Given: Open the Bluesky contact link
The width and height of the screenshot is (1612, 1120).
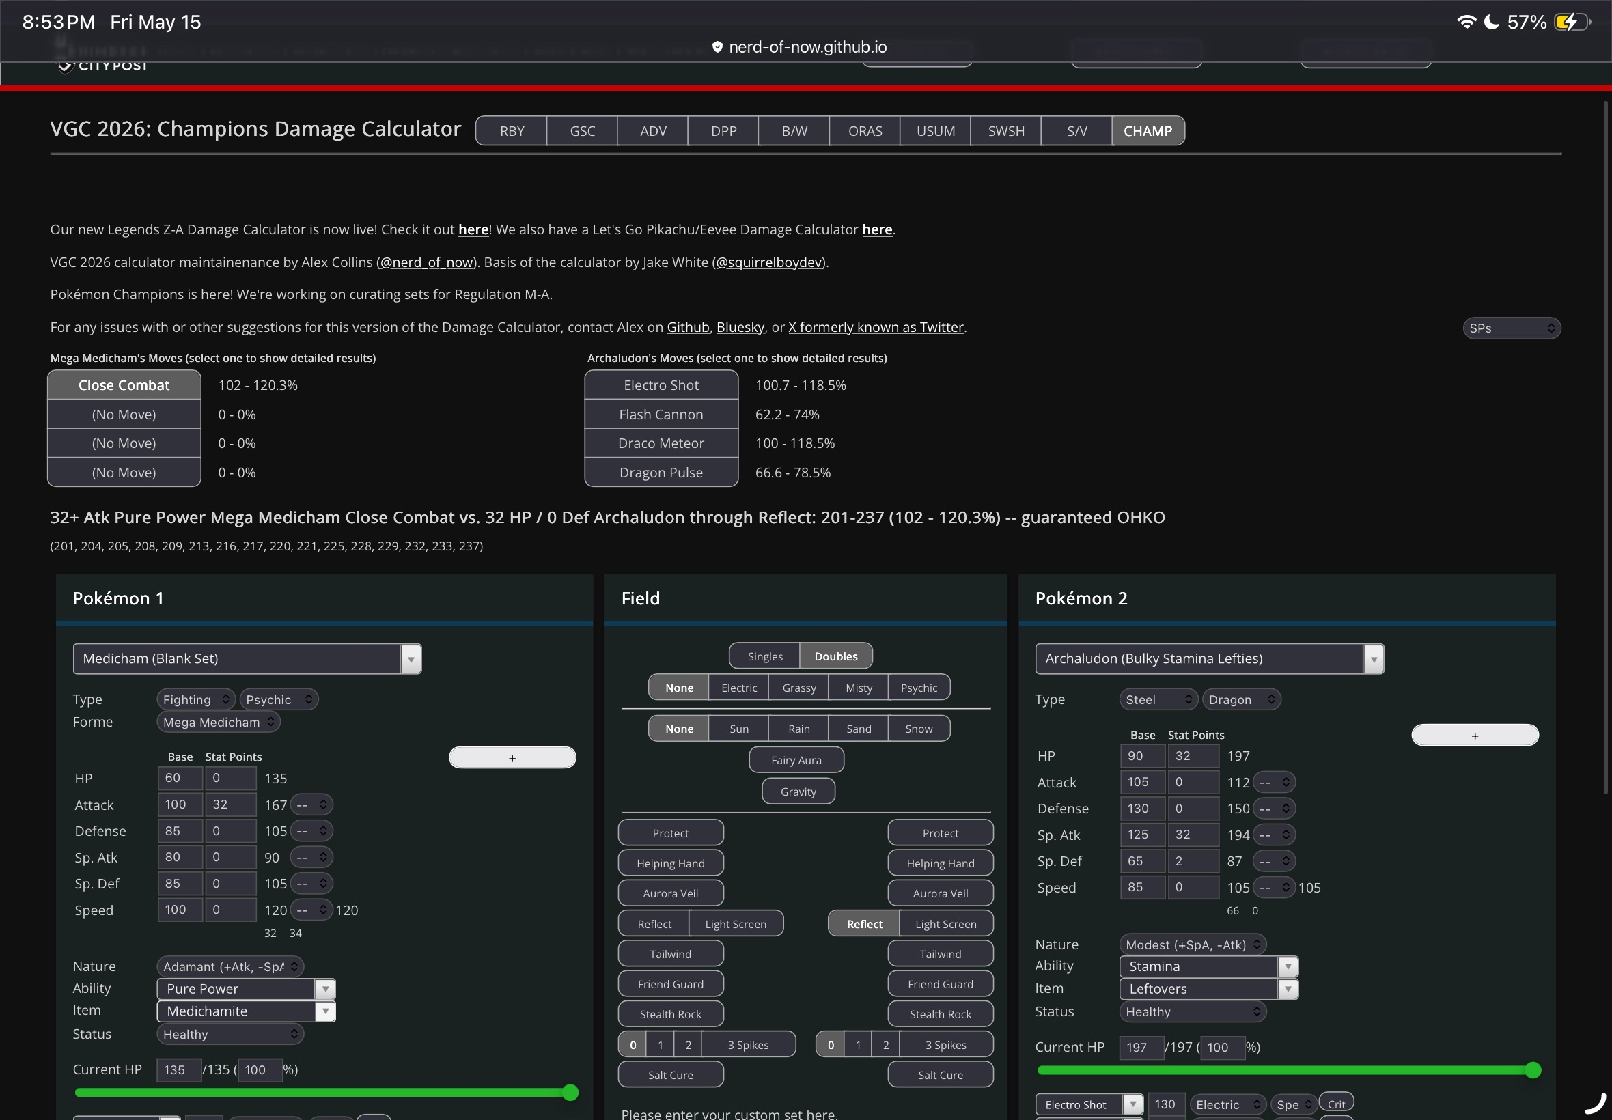Looking at the screenshot, I should click(740, 327).
